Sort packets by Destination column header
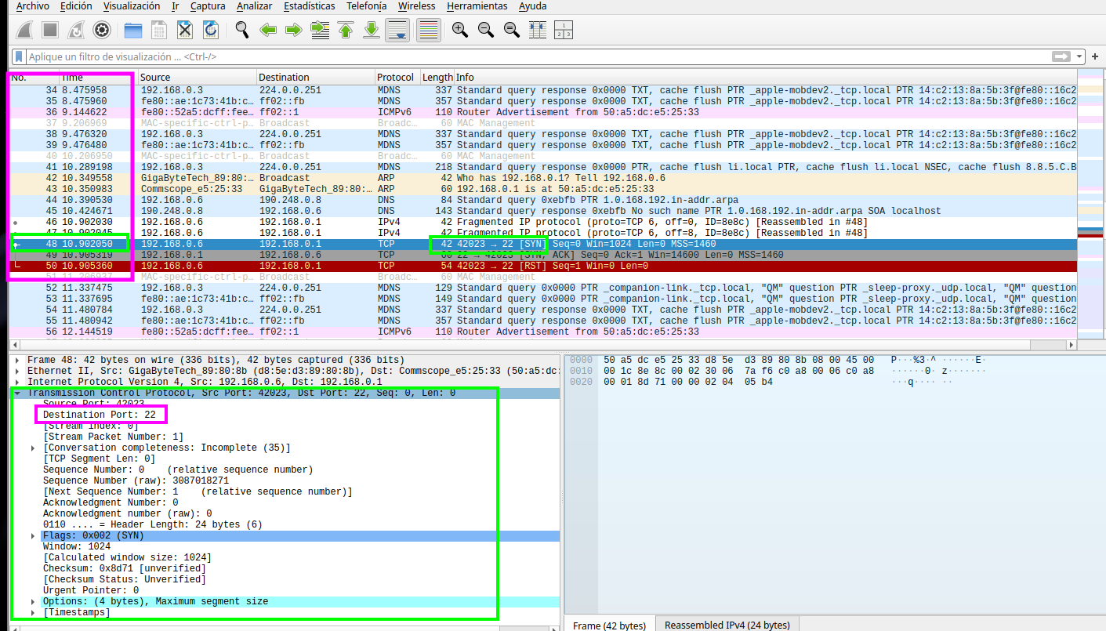This screenshot has width=1106, height=631. [x=316, y=78]
